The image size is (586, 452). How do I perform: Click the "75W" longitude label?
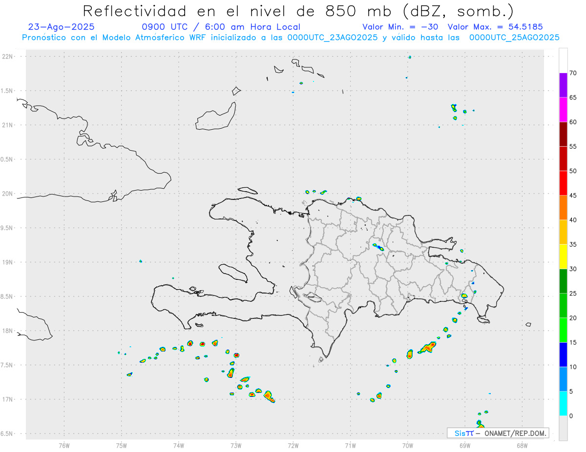point(122,445)
